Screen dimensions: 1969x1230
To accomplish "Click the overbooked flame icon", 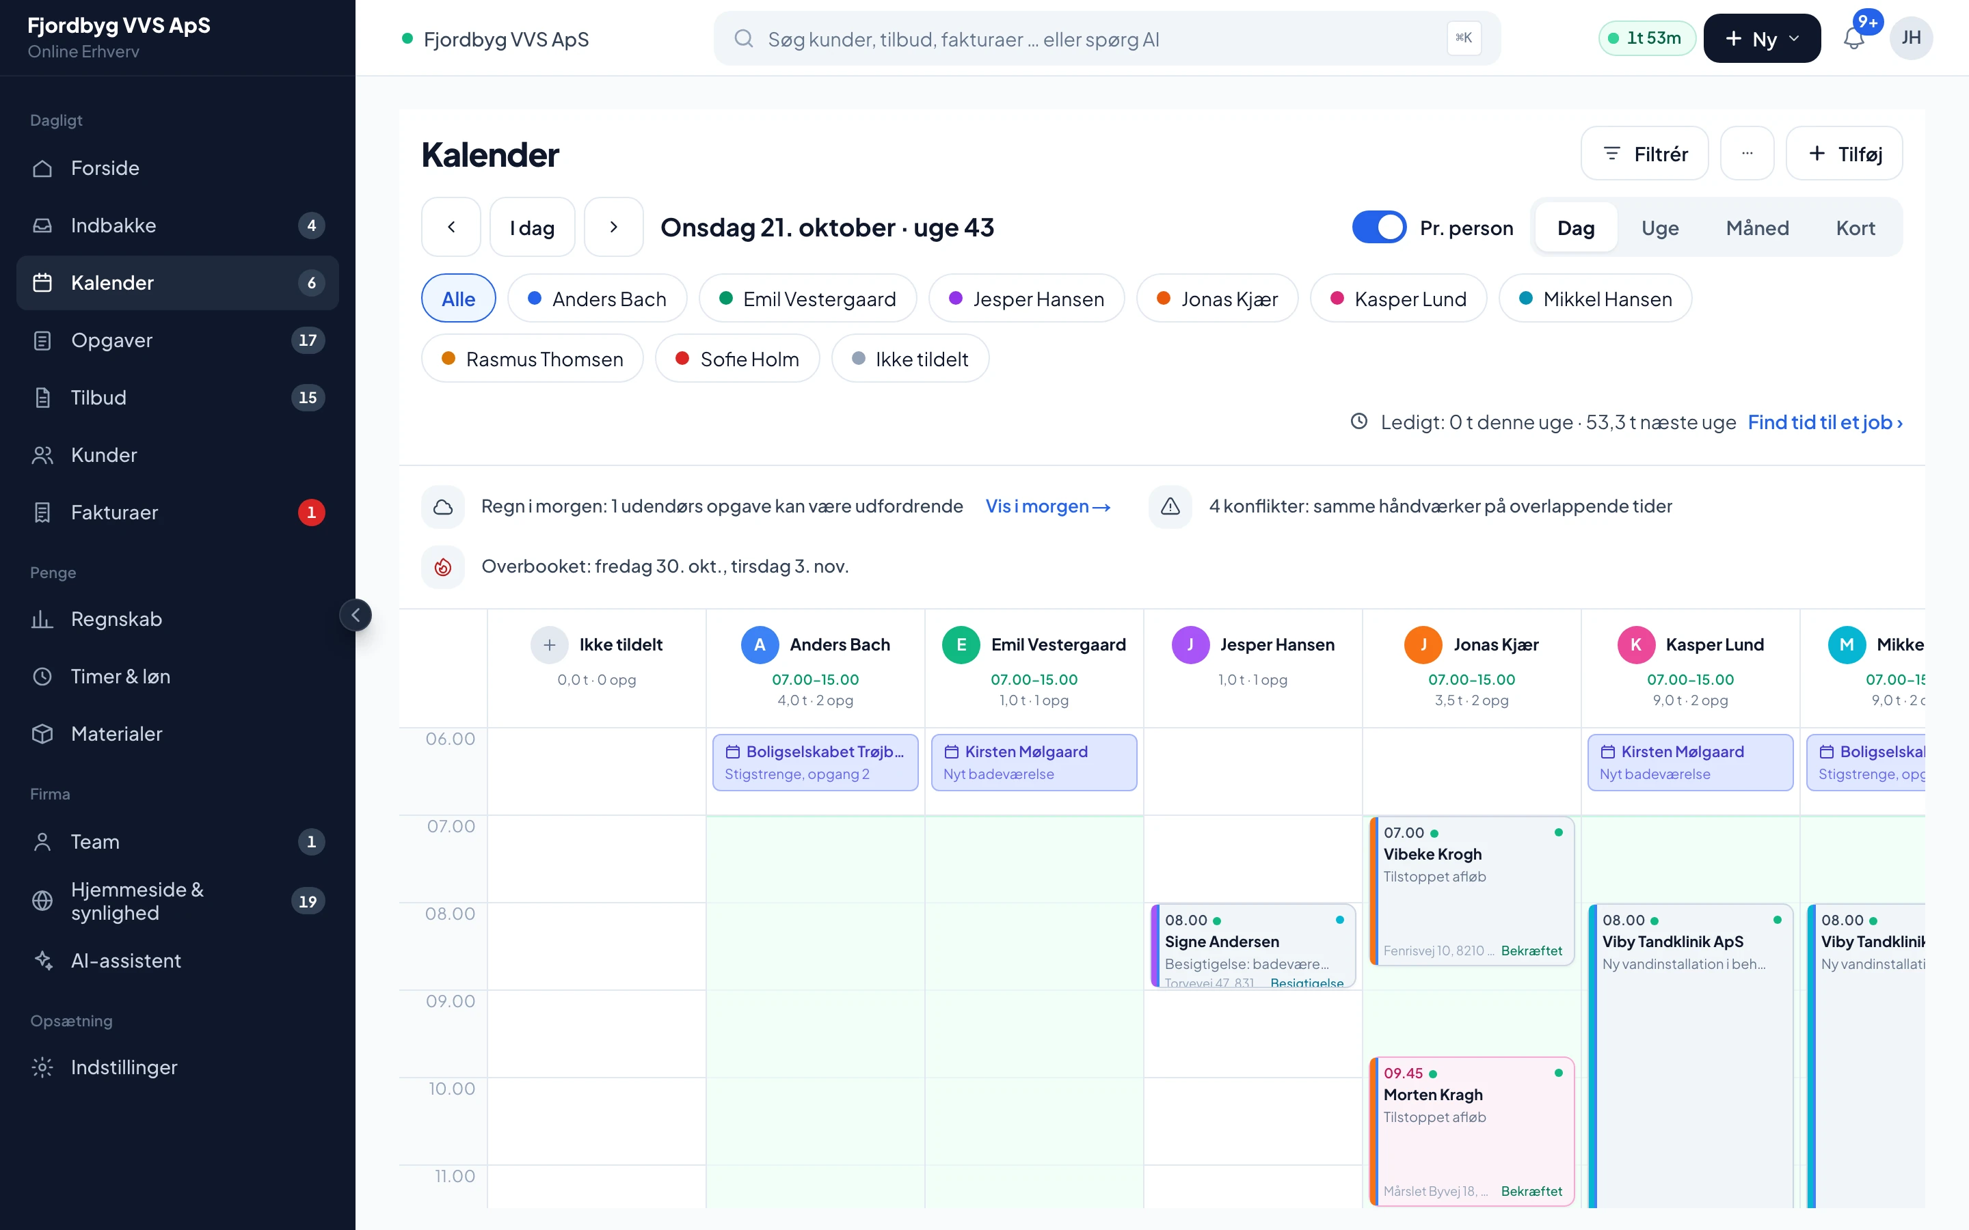I will pyautogui.click(x=442, y=566).
